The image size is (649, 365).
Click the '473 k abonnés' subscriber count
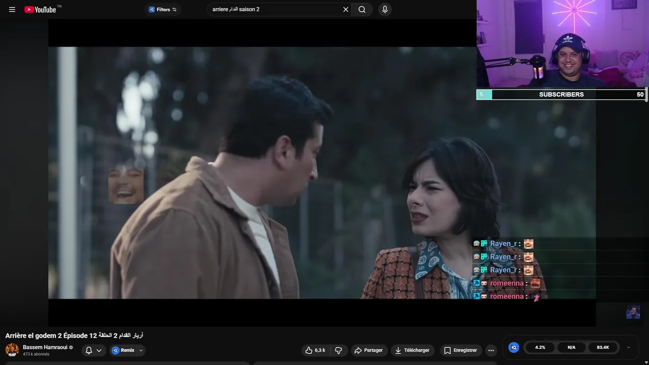pyautogui.click(x=36, y=354)
